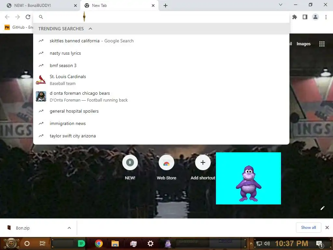The height and width of the screenshot is (250, 333).
Task: Open the GitHub bookmark in bookmarks bar
Action: click(x=19, y=27)
